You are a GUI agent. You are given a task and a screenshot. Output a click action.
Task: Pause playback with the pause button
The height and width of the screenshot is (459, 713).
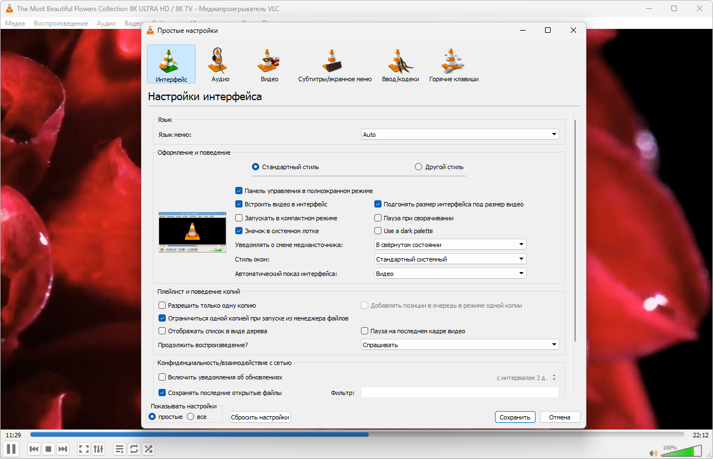[11, 448]
